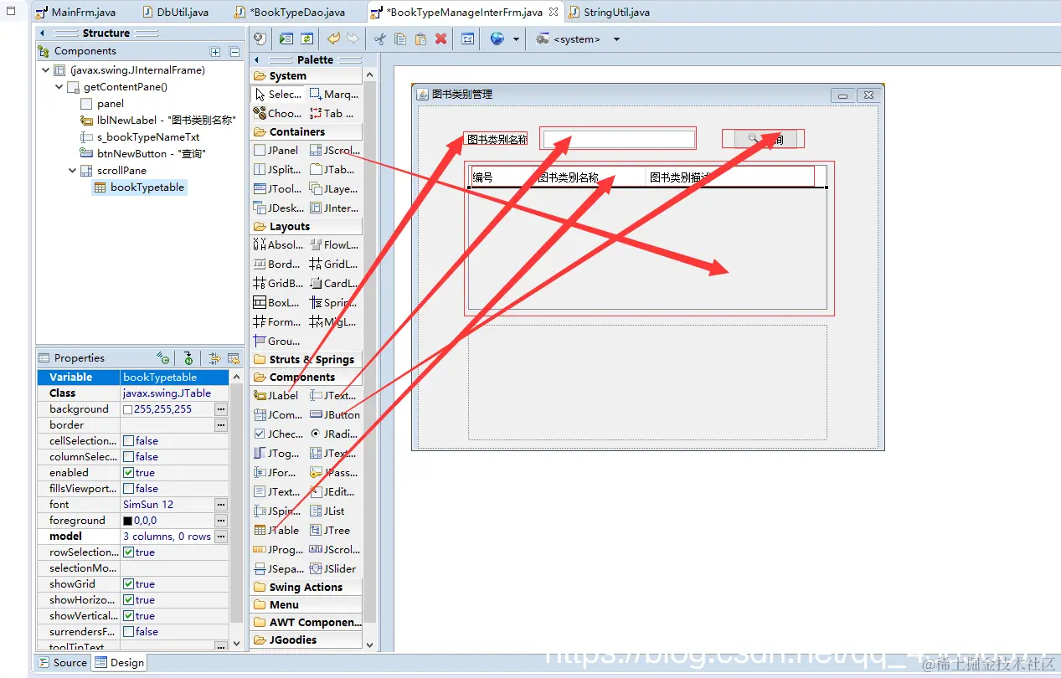This screenshot has width=1061, height=678.
Task: Click the Cut toolbar icon
Action: coord(380,39)
